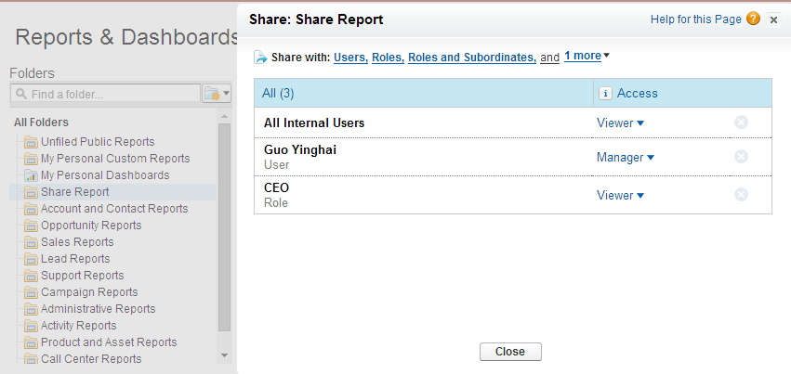
Task: Share with Roles link
Action: [388, 58]
